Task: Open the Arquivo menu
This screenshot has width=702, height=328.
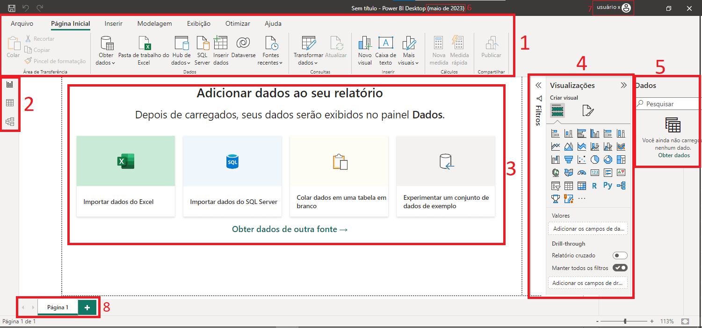Action: 22,23
